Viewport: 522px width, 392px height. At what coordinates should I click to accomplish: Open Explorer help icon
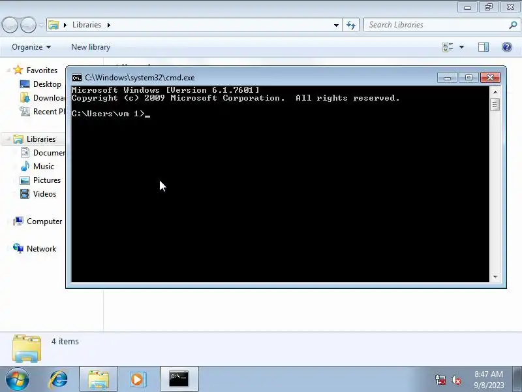tap(507, 47)
